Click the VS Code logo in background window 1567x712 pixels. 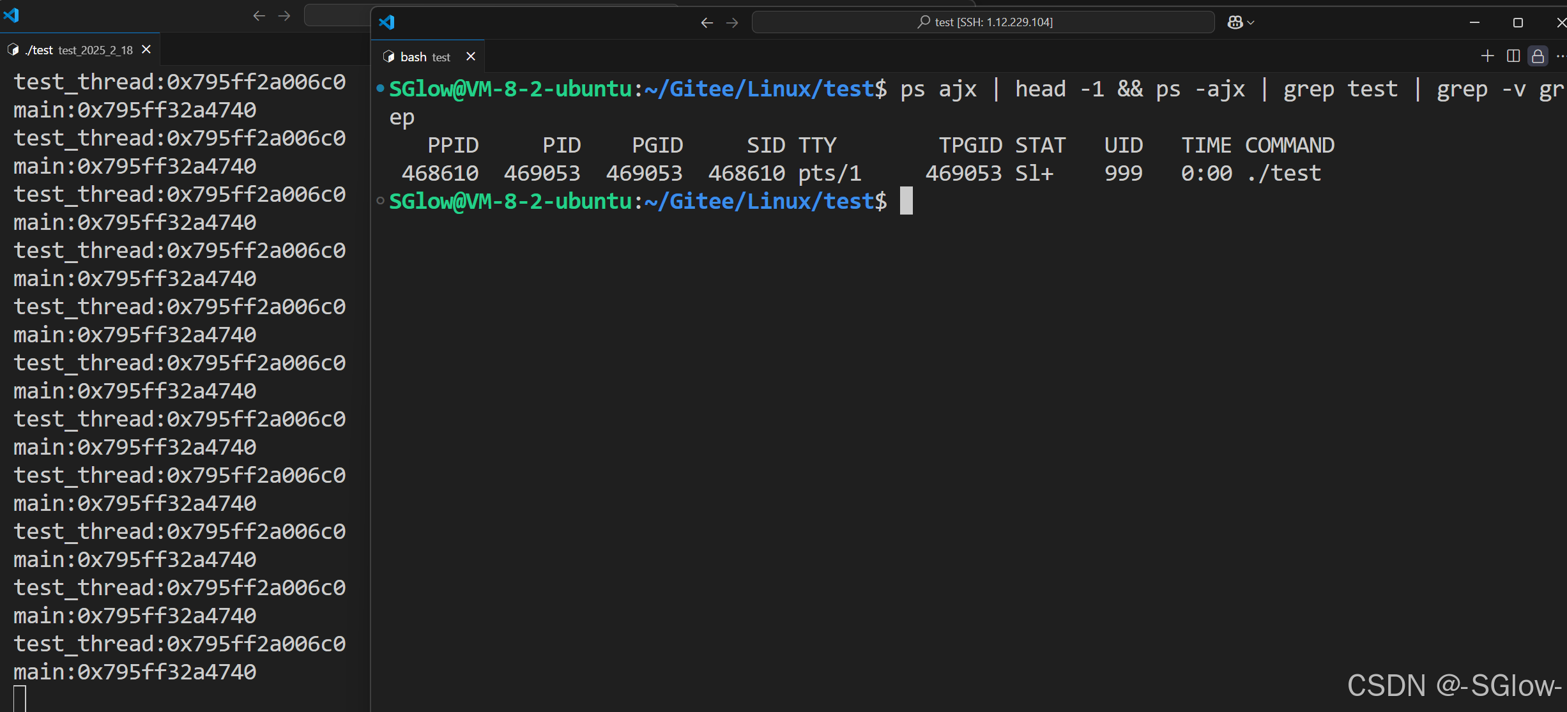pyautogui.click(x=11, y=15)
